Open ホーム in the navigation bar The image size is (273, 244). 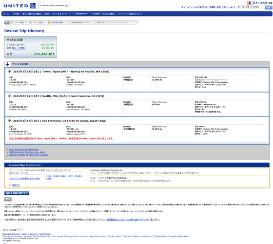coord(6,14)
